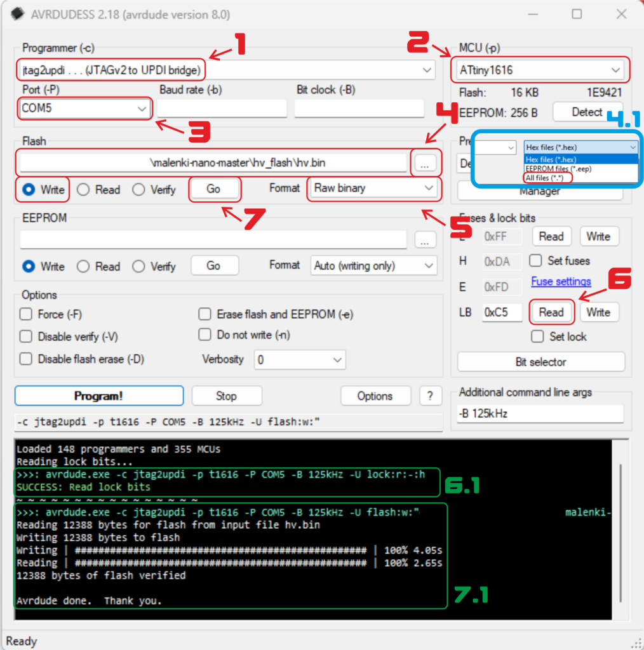
Task: Close the AVRDUDESS window
Action: click(x=621, y=14)
